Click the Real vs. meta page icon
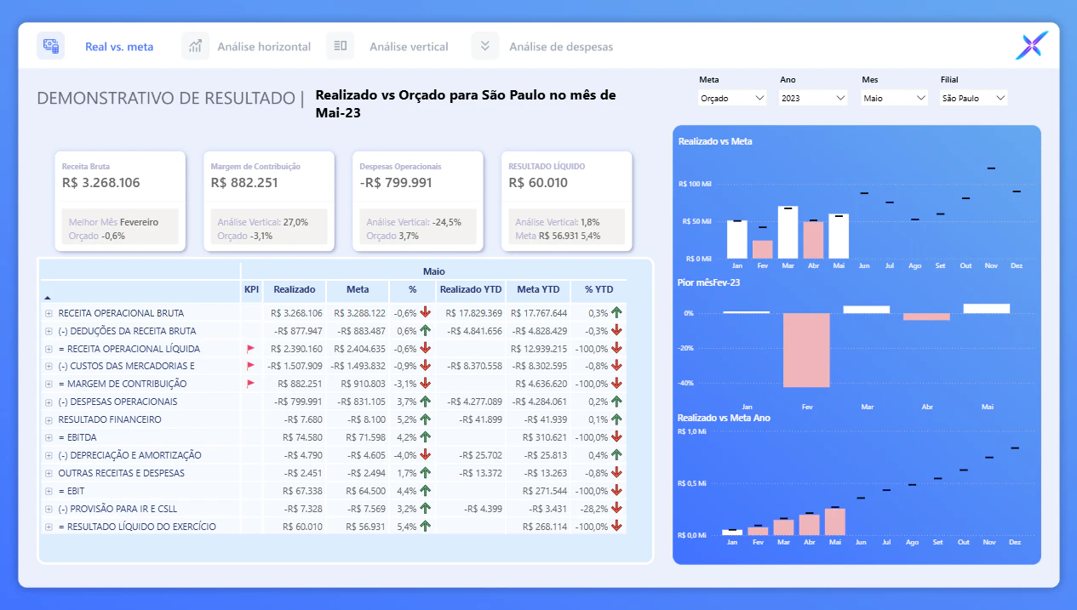1077x610 pixels. tap(50, 46)
